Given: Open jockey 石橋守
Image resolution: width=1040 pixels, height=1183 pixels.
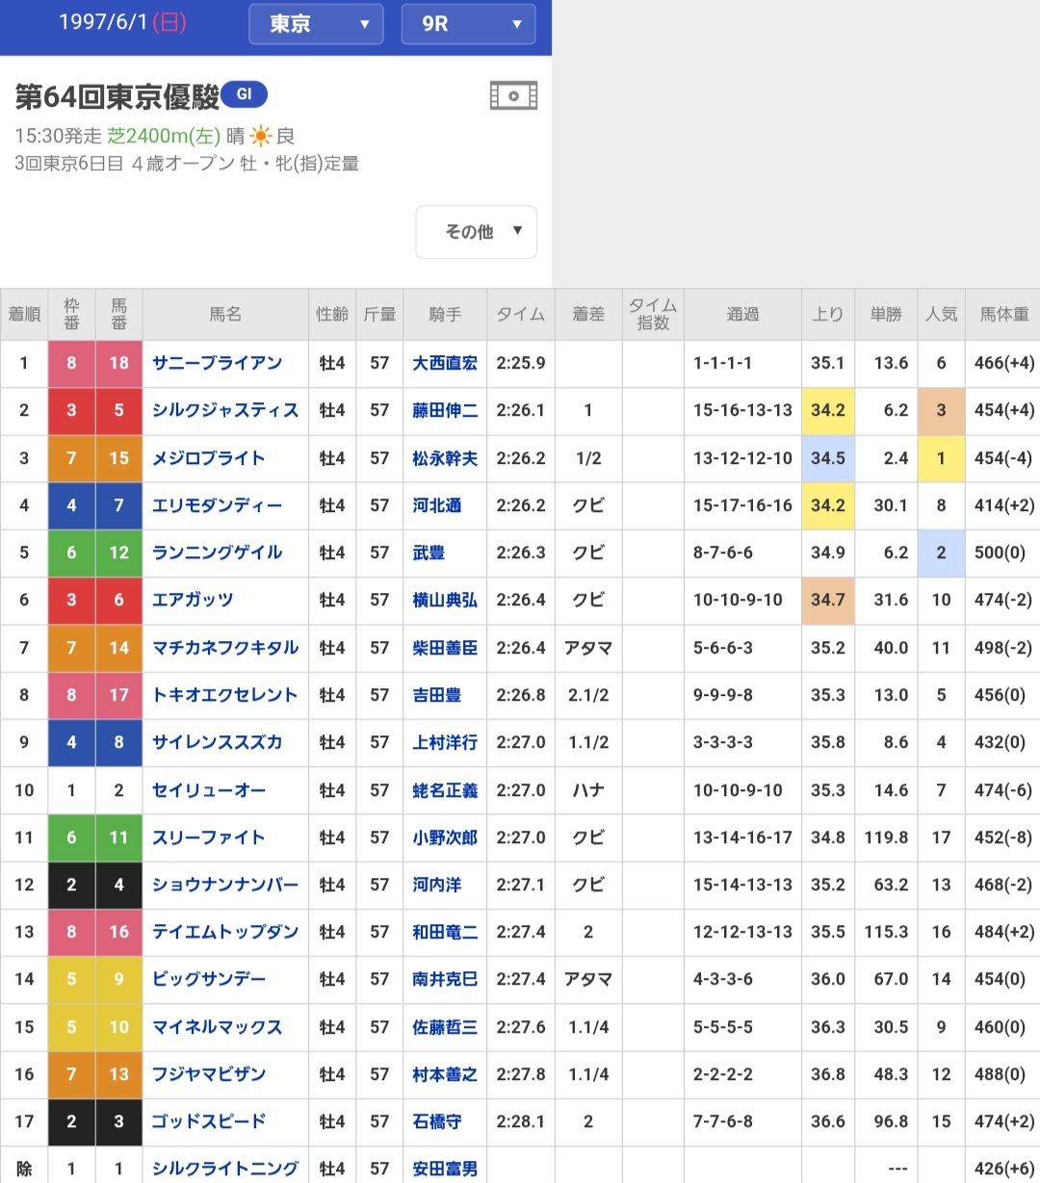Looking at the screenshot, I should point(437,1121).
